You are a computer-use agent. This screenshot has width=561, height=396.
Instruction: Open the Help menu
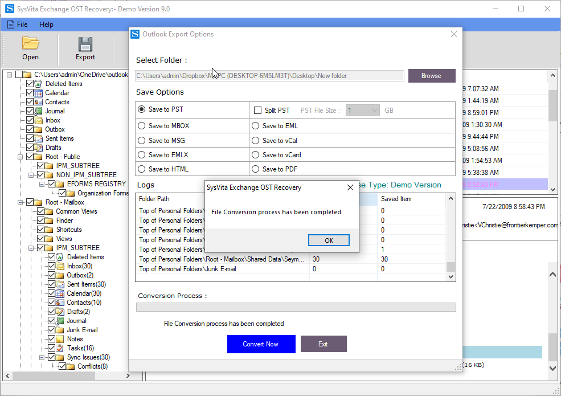[x=46, y=25]
